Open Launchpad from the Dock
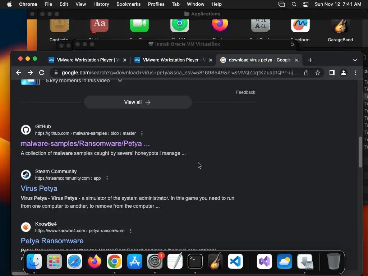This screenshot has height=276, width=368. tap(54, 261)
